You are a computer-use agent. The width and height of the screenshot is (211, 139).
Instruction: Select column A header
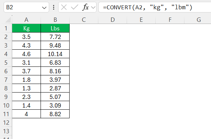click(27, 20)
